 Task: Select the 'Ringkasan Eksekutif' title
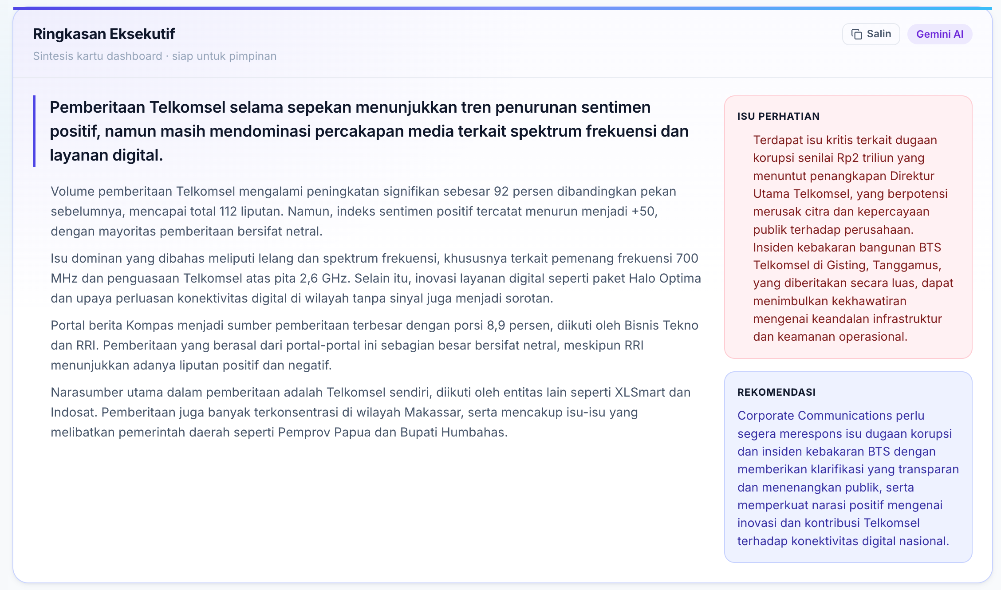click(x=104, y=34)
